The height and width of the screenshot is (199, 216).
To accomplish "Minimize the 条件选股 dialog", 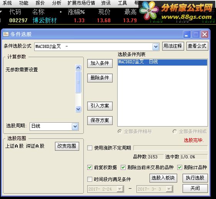I will [x=187, y=35].
